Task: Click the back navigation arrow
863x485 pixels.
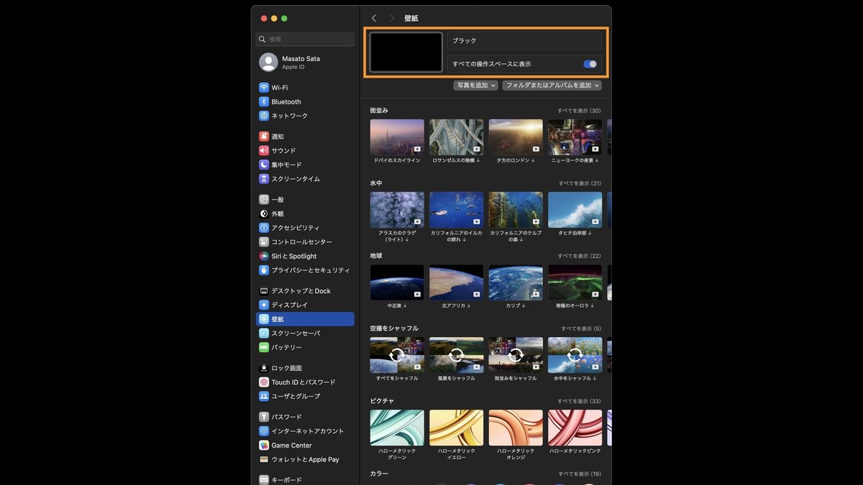Action: point(373,17)
